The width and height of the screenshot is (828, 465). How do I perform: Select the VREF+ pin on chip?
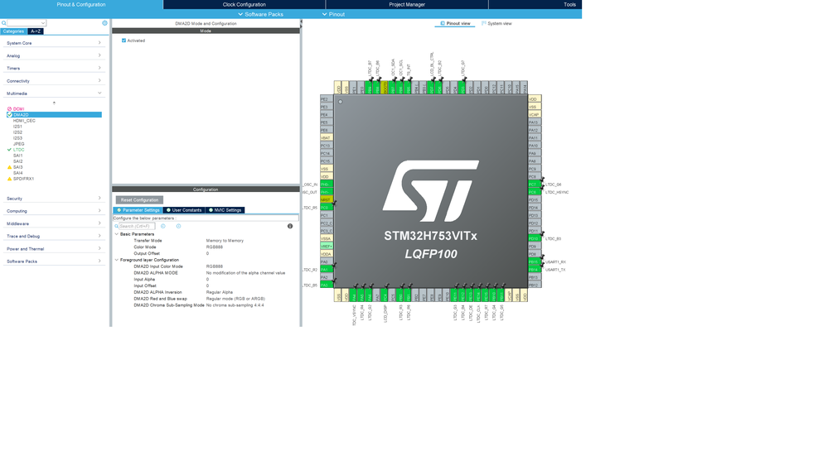click(x=327, y=247)
